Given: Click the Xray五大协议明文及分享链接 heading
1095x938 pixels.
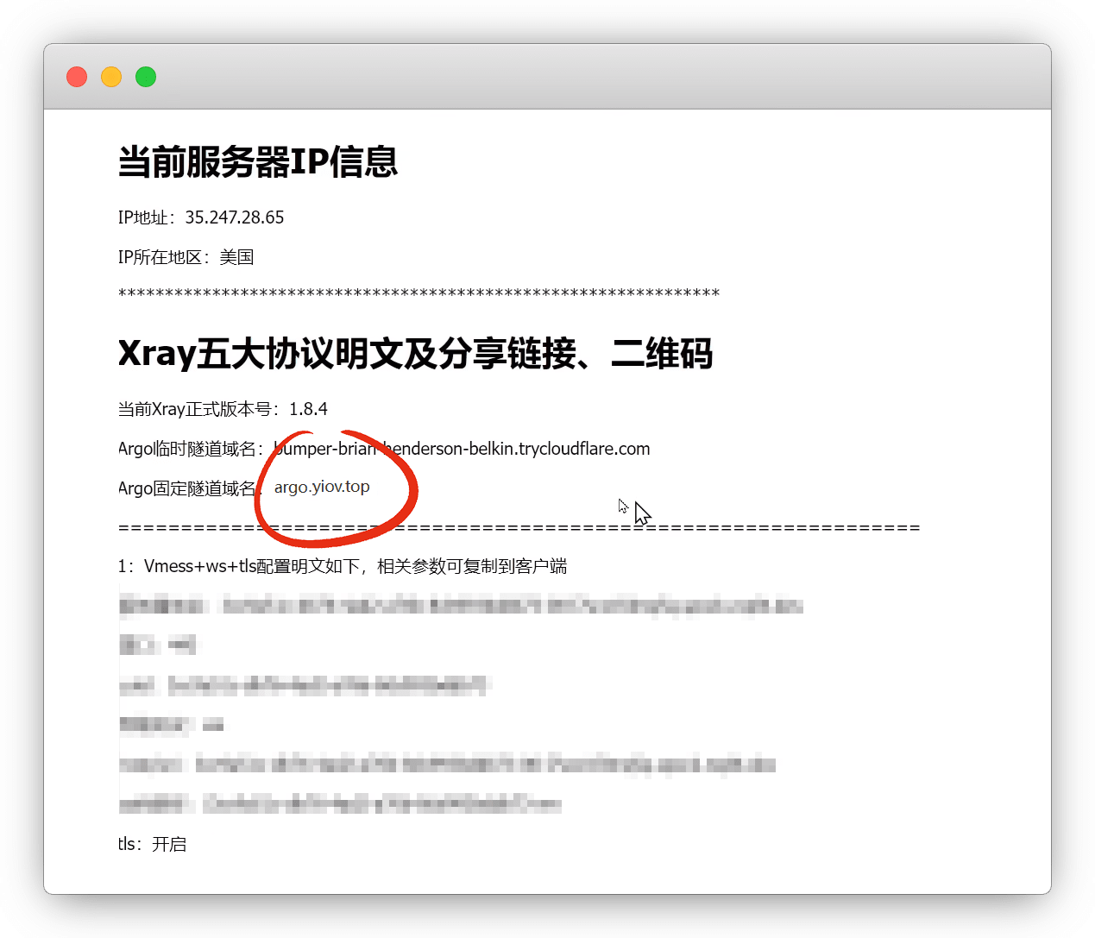Looking at the screenshot, I should [415, 354].
